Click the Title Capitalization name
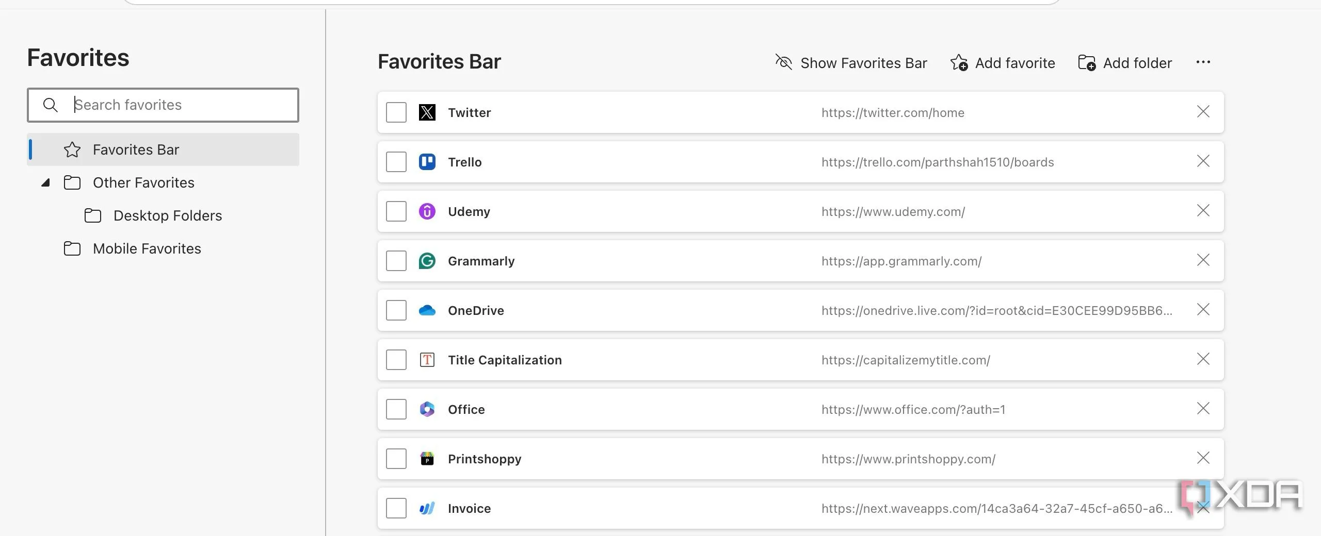 point(505,360)
